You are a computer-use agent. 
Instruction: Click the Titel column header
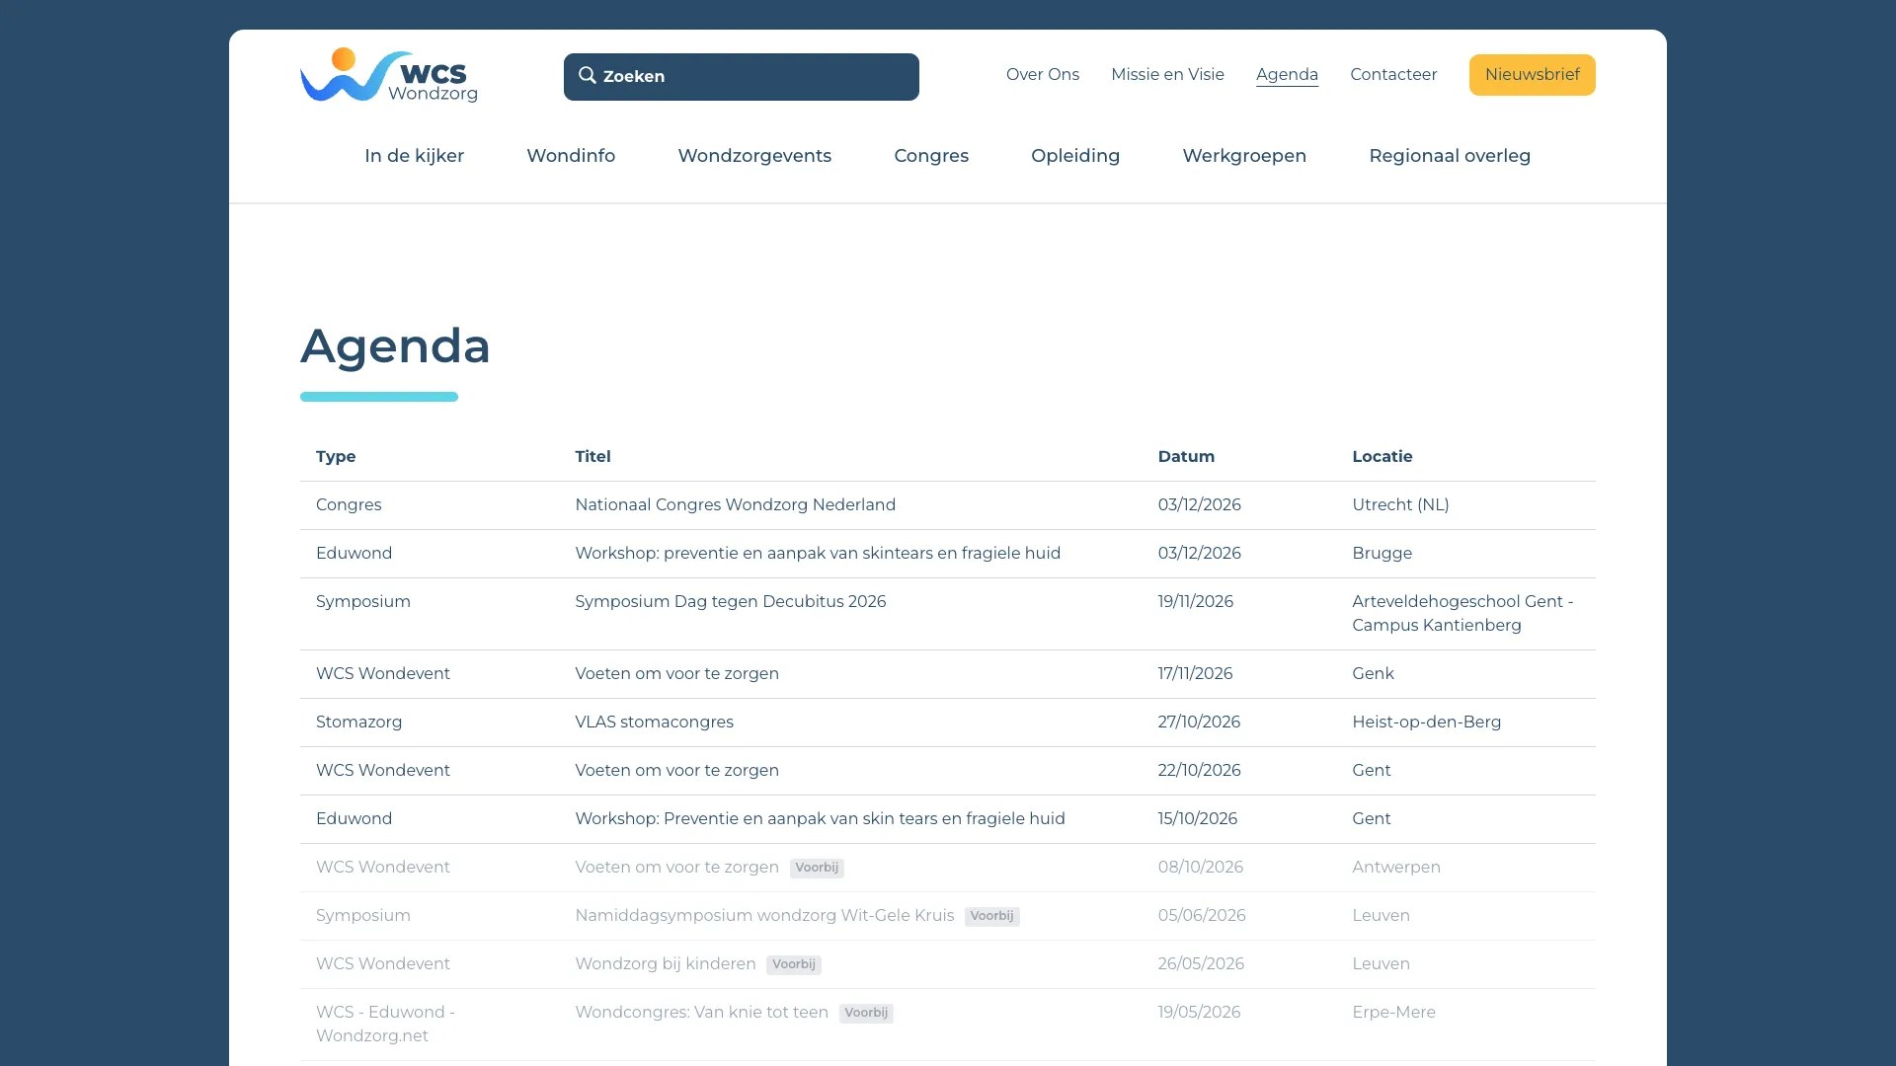(592, 457)
